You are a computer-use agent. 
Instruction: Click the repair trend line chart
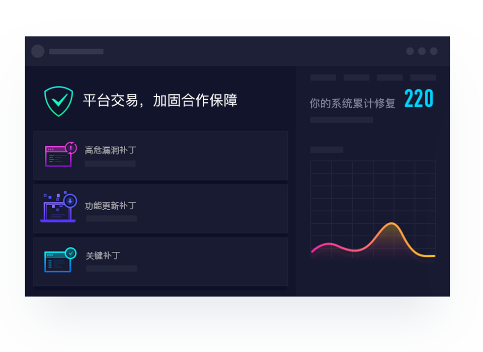tap(373, 209)
